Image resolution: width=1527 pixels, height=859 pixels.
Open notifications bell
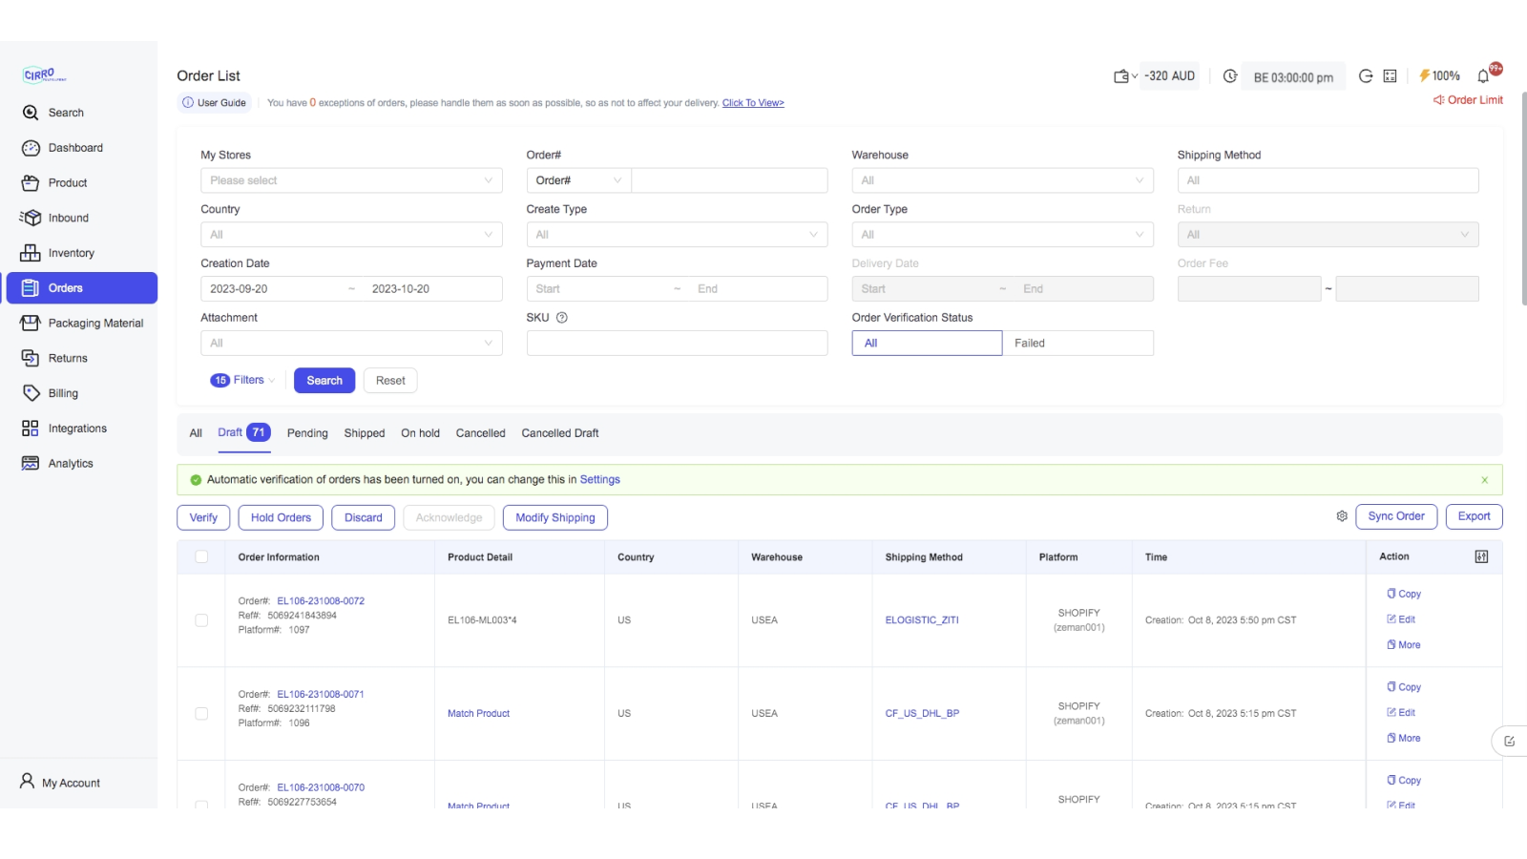coord(1484,76)
